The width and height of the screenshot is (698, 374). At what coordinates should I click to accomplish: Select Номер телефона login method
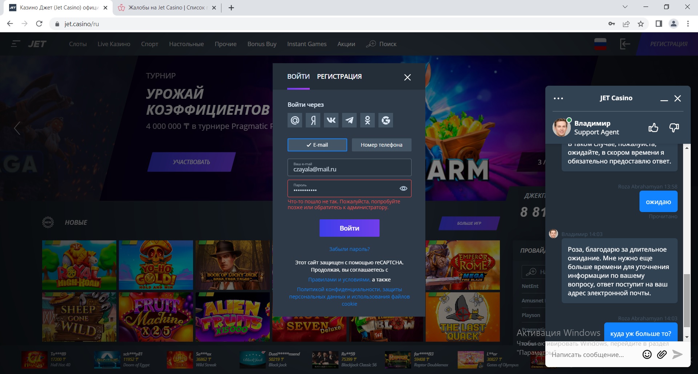[x=381, y=145]
